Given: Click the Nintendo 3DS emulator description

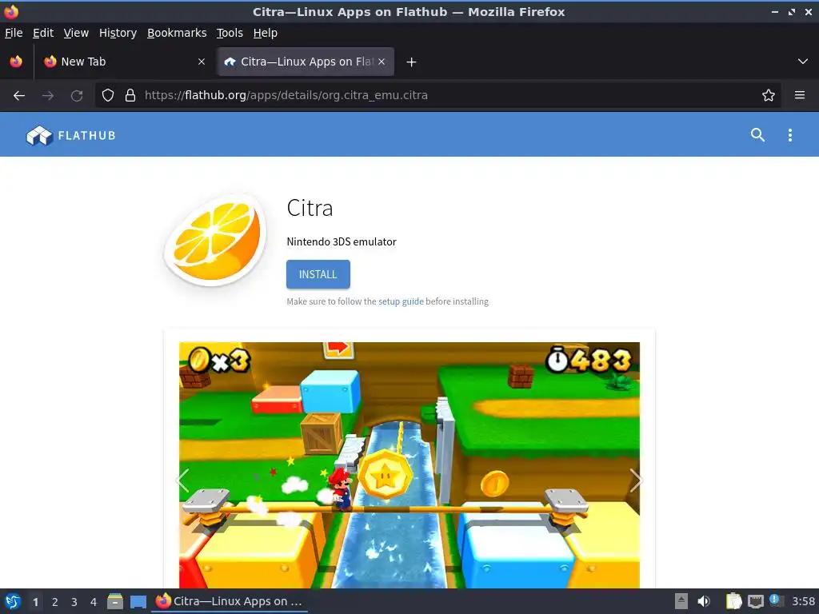Looking at the screenshot, I should tap(342, 241).
